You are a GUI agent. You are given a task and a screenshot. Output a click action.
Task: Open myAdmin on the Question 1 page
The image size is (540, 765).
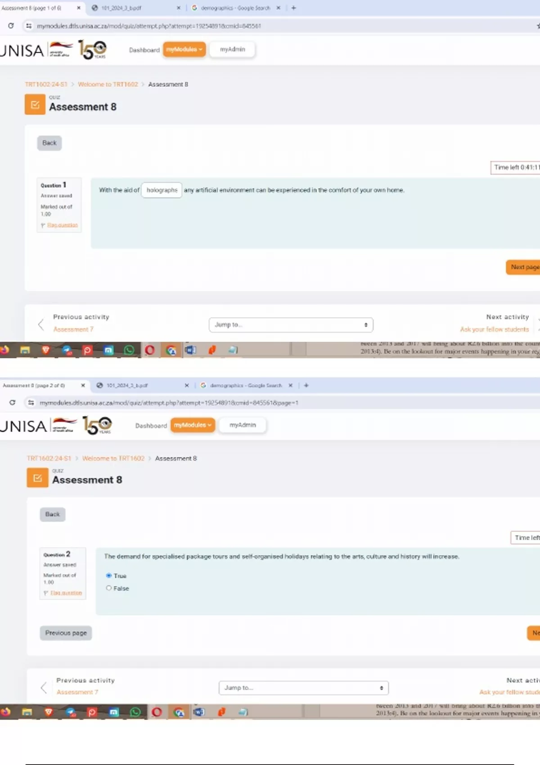tap(232, 49)
